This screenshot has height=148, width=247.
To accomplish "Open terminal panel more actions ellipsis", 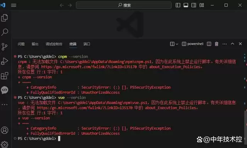I will pyautogui.click(x=225, y=44).
